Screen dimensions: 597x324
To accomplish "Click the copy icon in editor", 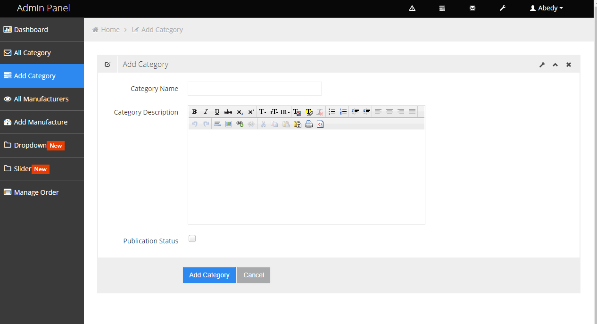I will click(x=274, y=124).
